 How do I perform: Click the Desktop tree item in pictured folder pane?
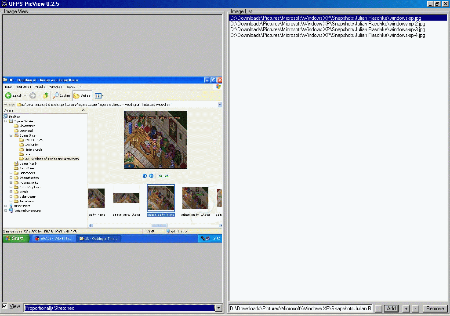12,116
